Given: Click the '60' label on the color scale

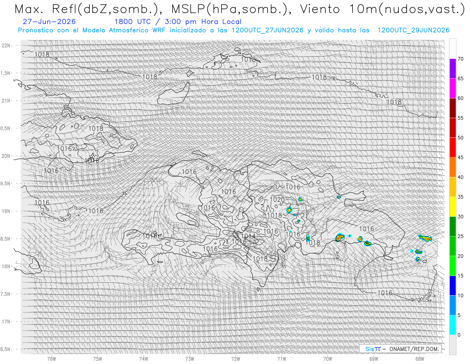Looking at the screenshot, I should click(461, 98).
